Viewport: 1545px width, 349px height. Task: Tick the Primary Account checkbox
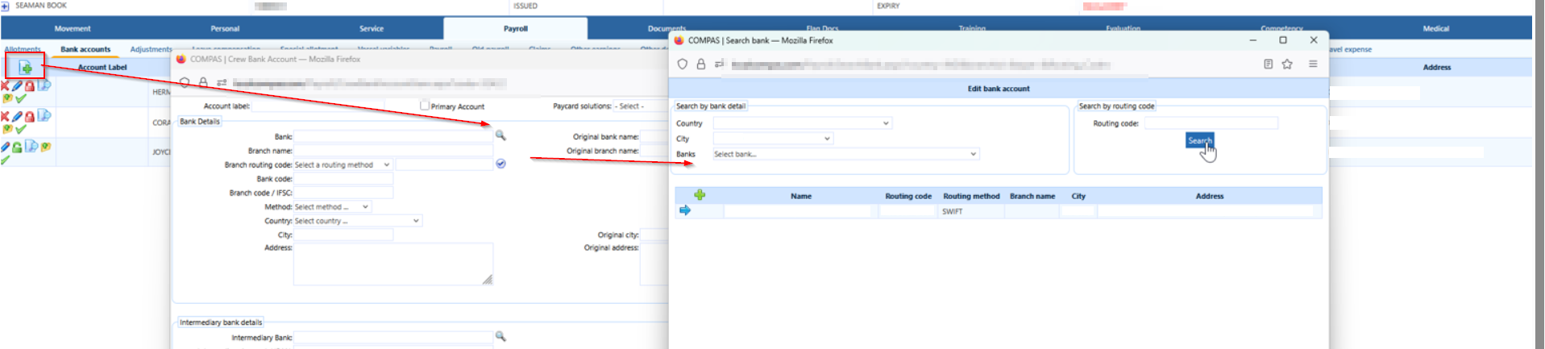pos(425,105)
